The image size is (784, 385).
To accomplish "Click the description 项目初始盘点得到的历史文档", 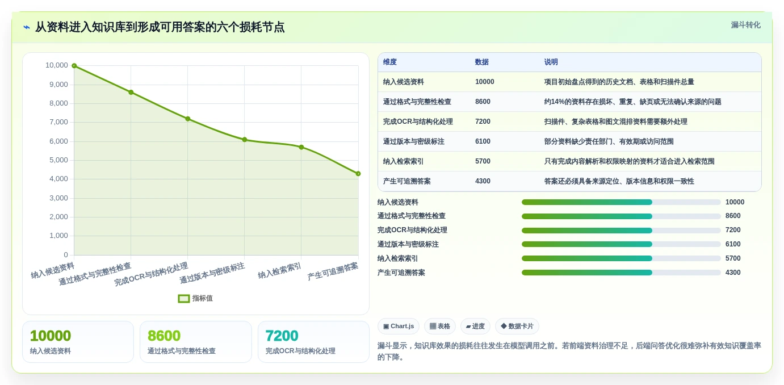I will pyautogui.click(x=619, y=82).
